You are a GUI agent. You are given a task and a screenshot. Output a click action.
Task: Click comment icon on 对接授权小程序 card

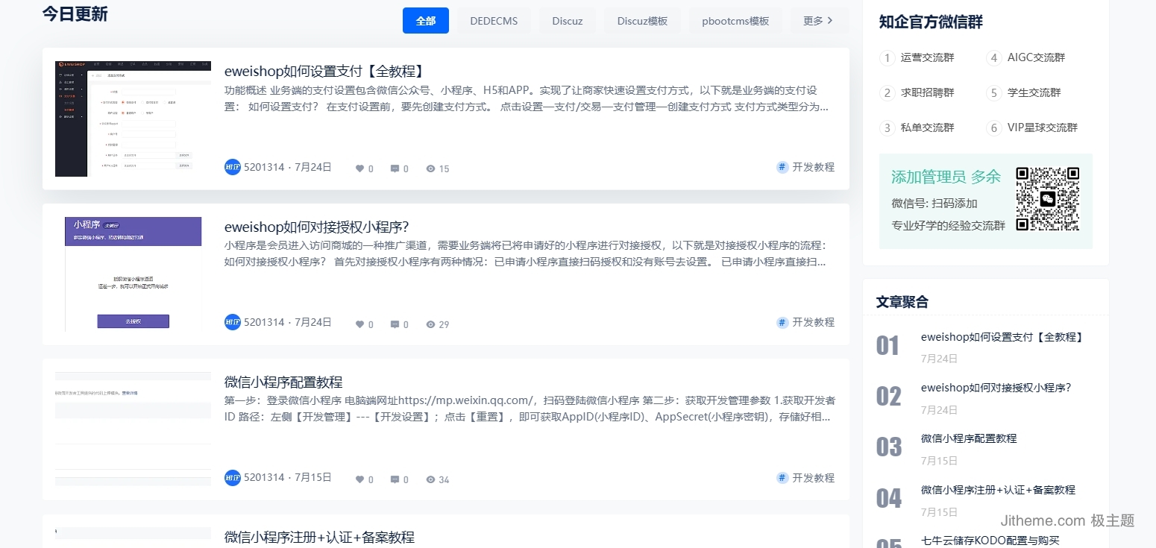click(395, 324)
